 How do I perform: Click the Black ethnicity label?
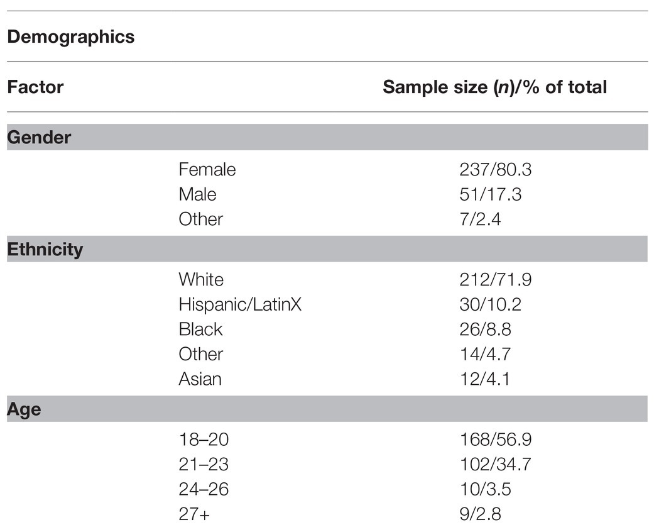click(x=200, y=329)
